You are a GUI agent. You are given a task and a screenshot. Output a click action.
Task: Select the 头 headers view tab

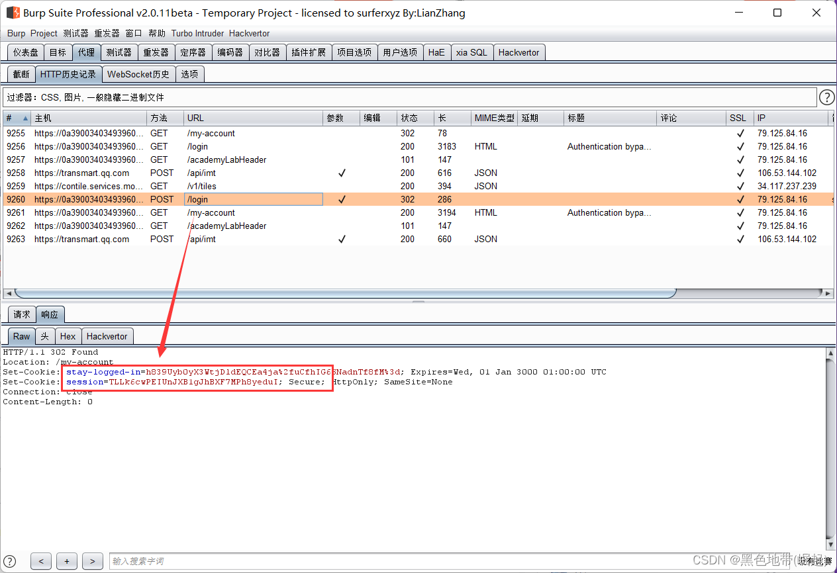coord(44,336)
